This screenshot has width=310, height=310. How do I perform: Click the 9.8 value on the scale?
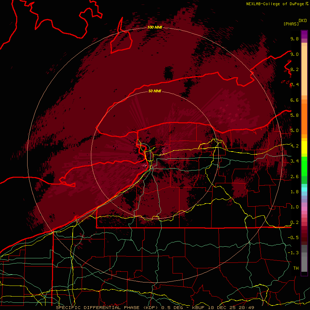[294, 39]
